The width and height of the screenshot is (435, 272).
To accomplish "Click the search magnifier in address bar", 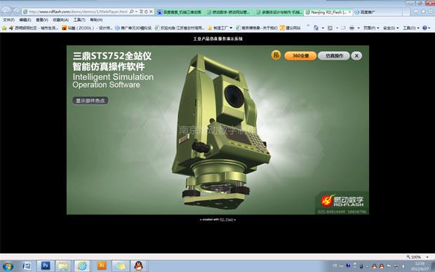I will click(x=131, y=12).
